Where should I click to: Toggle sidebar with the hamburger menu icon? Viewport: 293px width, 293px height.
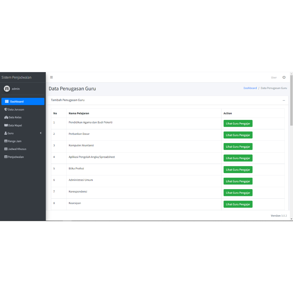[52, 77]
